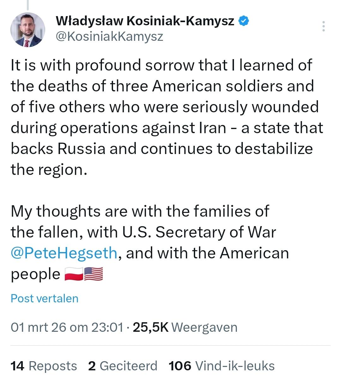Select Post vertalen to translate the post
This screenshot has width=341, height=383.
pos(45,298)
